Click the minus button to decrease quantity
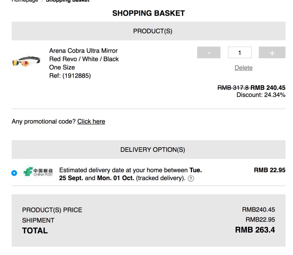This screenshot has height=255, width=293. 209,53
